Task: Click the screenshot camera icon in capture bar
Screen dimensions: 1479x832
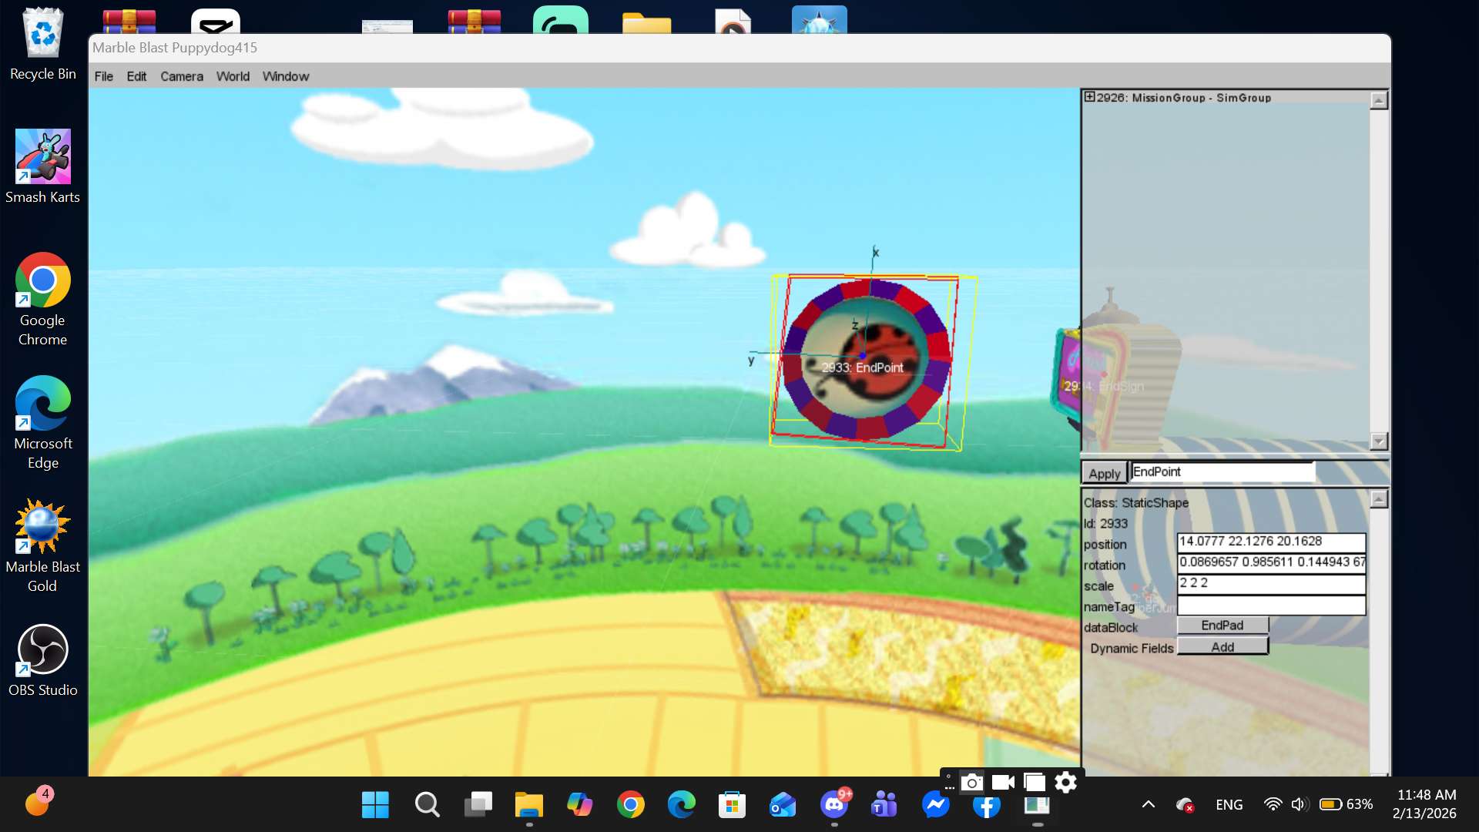Action: tap(972, 783)
